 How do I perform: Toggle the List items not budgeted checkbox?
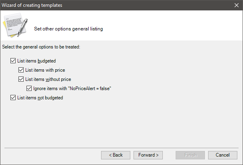[13, 97]
